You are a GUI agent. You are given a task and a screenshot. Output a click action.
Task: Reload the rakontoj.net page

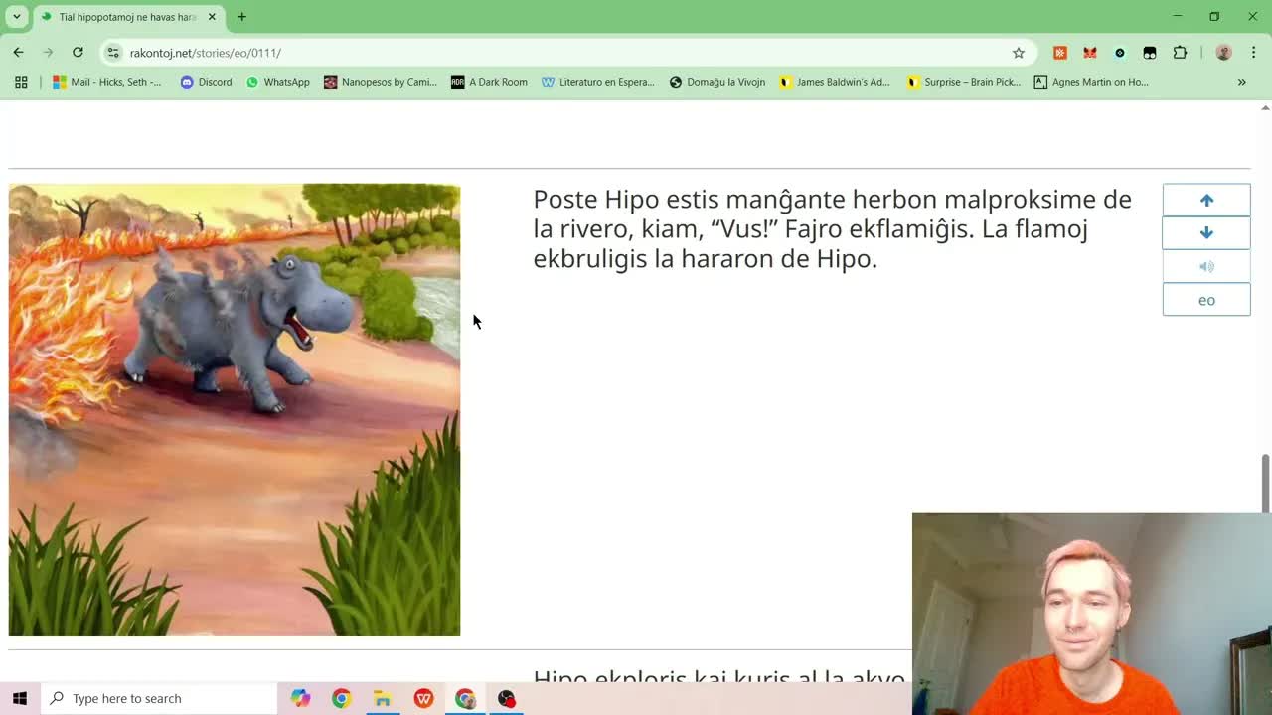pos(78,53)
